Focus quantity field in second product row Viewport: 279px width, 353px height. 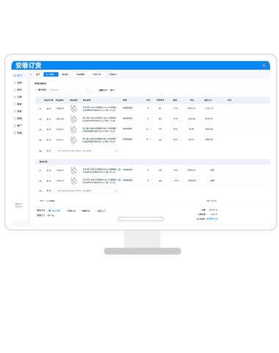pyautogui.click(x=175, y=118)
